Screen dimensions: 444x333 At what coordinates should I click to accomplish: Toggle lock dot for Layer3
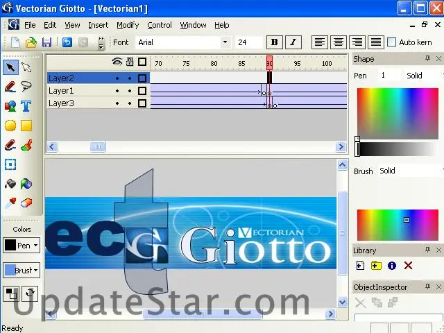(x=130, y=103)
